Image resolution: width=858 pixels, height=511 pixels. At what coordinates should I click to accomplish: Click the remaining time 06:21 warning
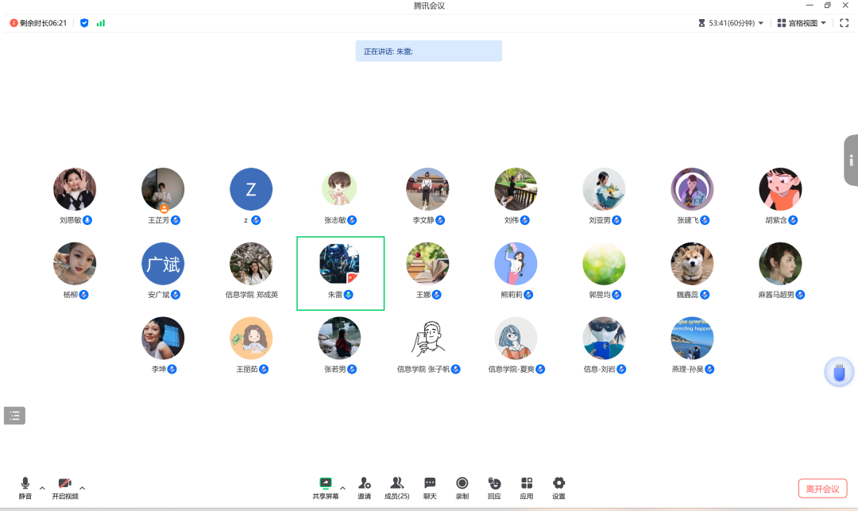[38, 23]
